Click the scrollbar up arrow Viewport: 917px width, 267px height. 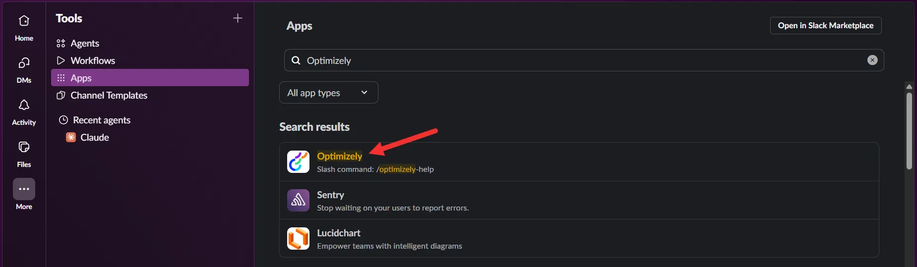(x=909, y=86)
